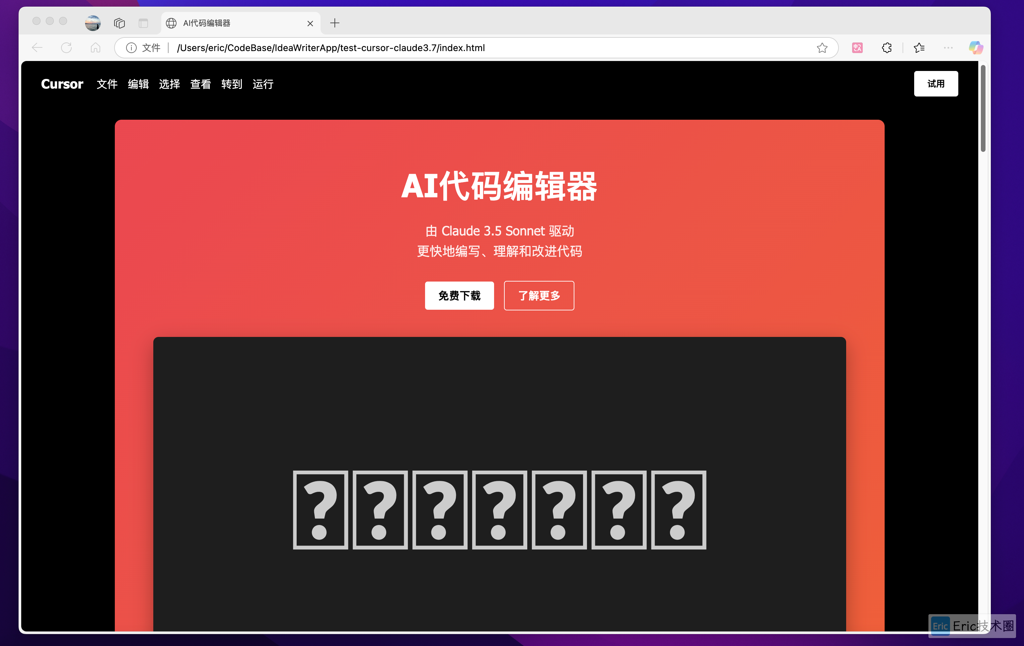Viewport: 1024px width, 646px height.
Task: Click the 了解更多 button
Action: click(539, 295)
